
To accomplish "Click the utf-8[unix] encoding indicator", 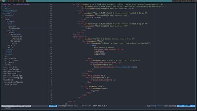I will point(170,106).
